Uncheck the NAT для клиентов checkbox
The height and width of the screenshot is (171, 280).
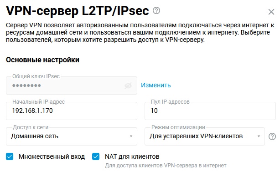96,156
